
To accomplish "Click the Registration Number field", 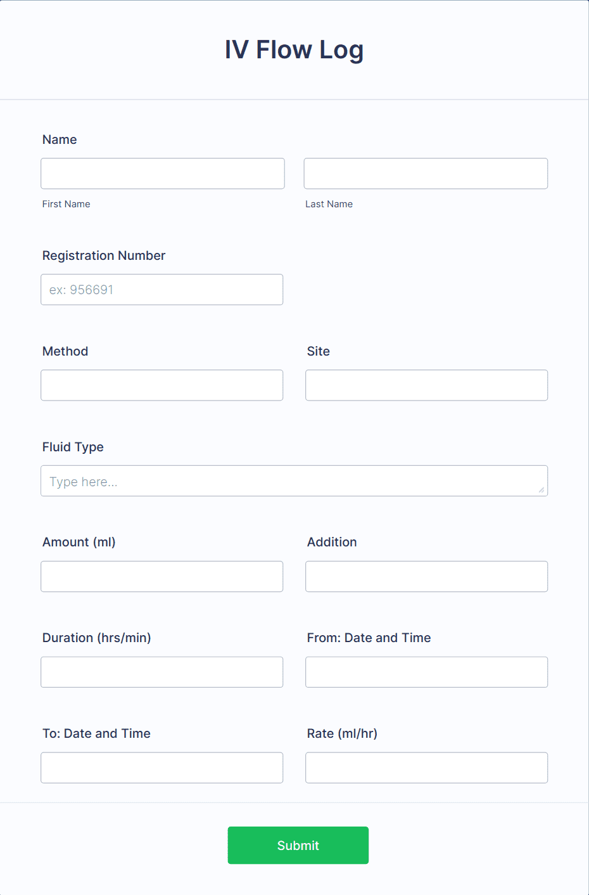I will [161, 289].
